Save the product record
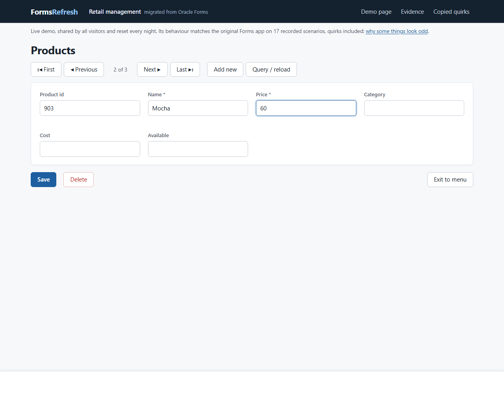Image resolution: width=504 pixels, height=393 pixels. pyautogui.click(x=44, y=180)
